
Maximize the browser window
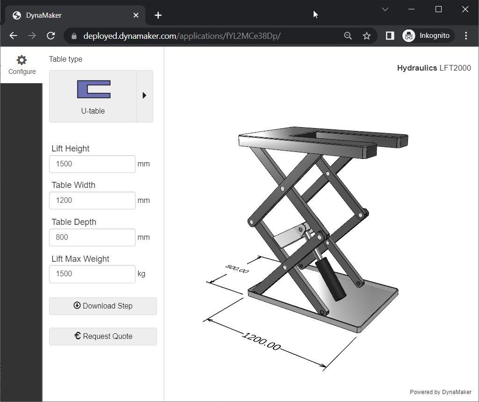click(438, 9)
